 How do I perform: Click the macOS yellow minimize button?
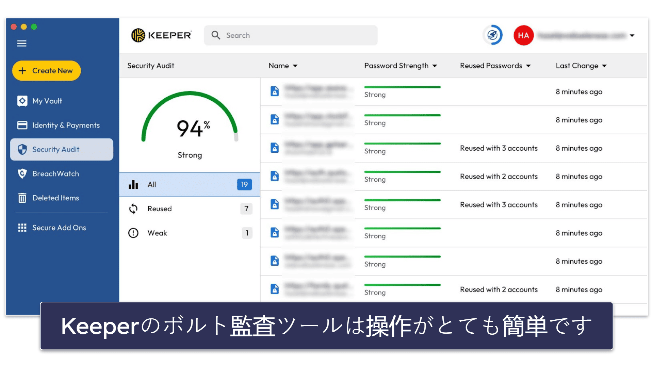24,27
